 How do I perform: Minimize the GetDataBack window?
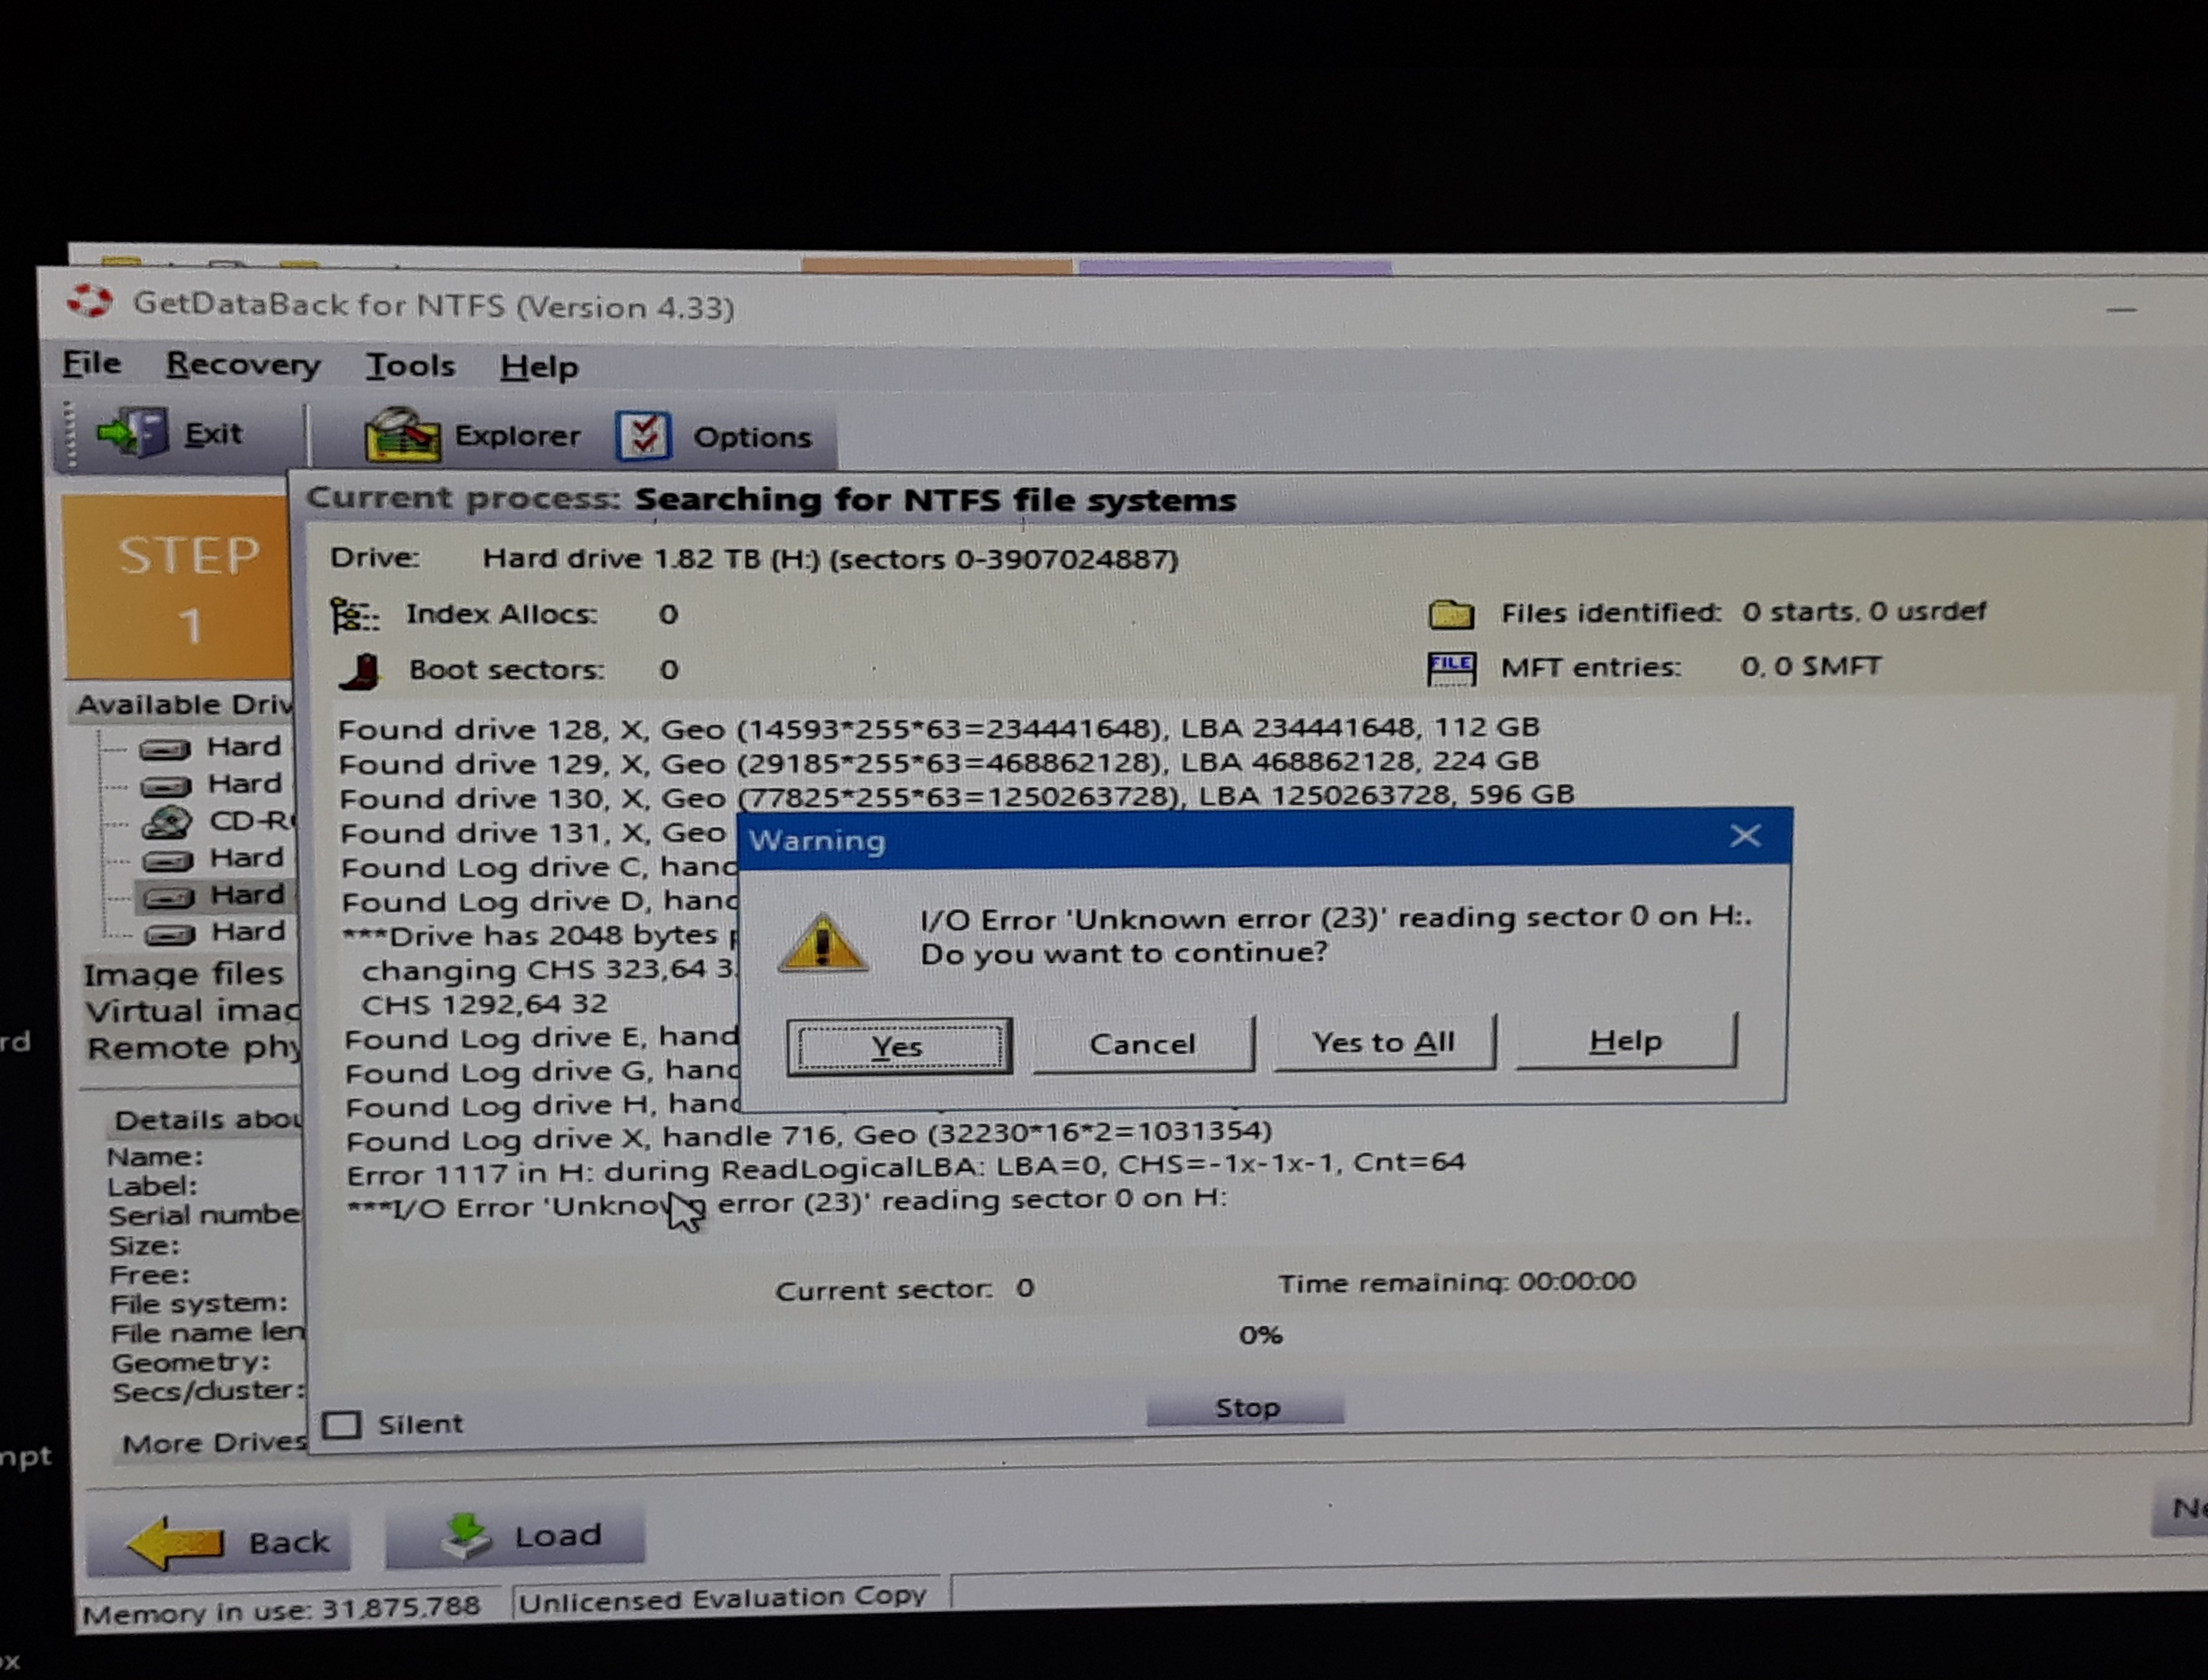coord(2121,310)
